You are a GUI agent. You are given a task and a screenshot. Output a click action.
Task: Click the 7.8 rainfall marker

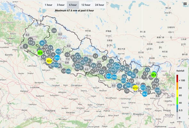click(111, 61)
